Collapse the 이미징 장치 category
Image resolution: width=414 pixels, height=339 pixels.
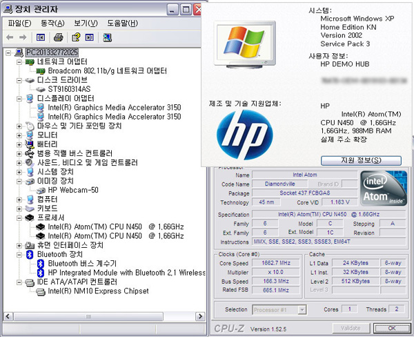[x=19, y=182]
